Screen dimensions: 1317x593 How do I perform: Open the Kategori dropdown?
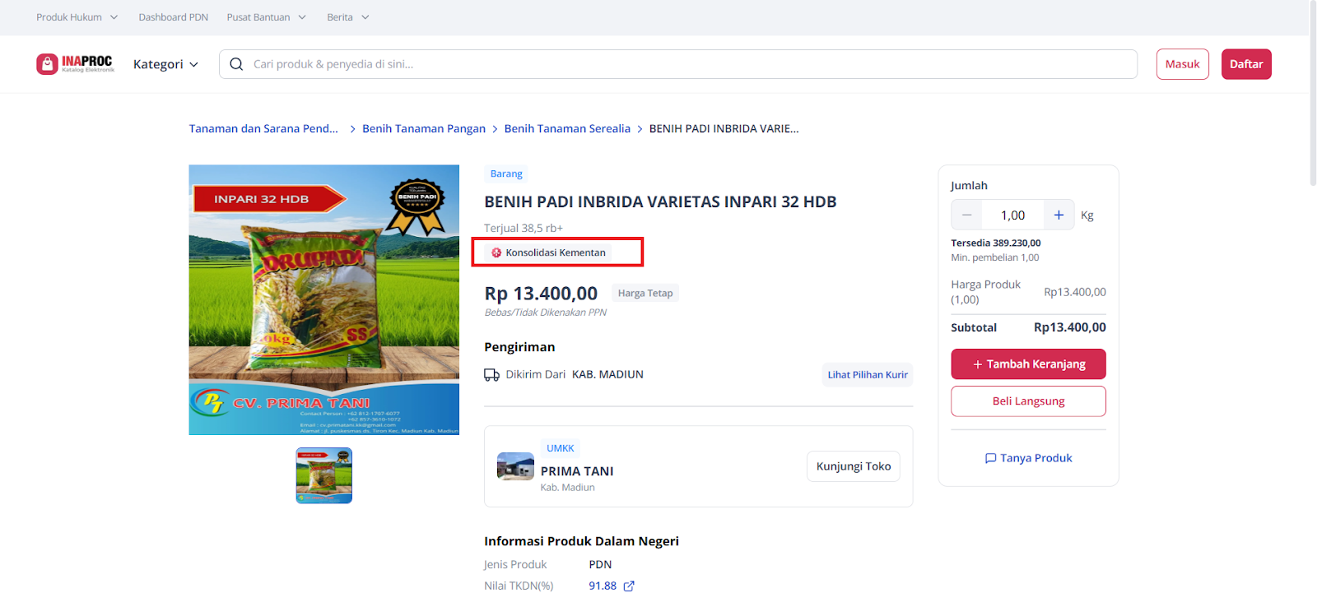pos(165,64)
